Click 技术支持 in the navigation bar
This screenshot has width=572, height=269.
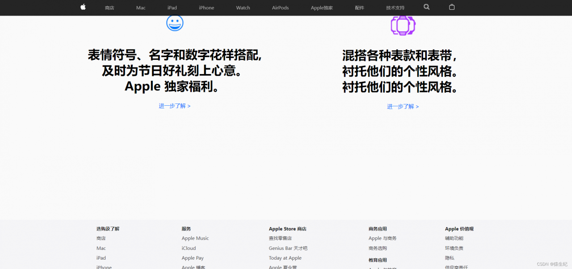point(395,8)
